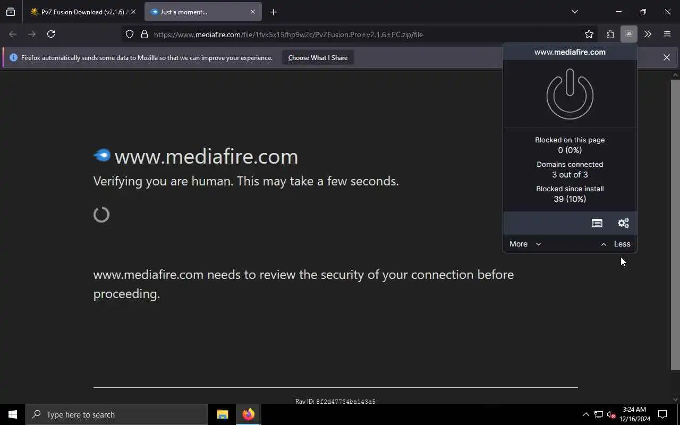Click 'Blocked since install' text

[x=569, y=189]
